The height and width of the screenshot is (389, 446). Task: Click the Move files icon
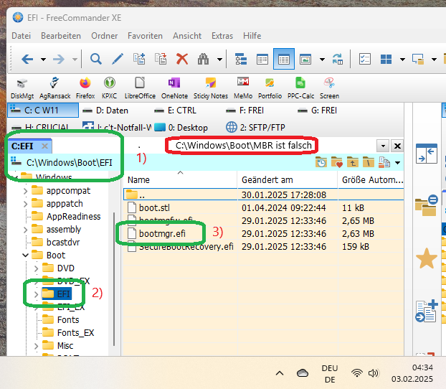point(161,60)
